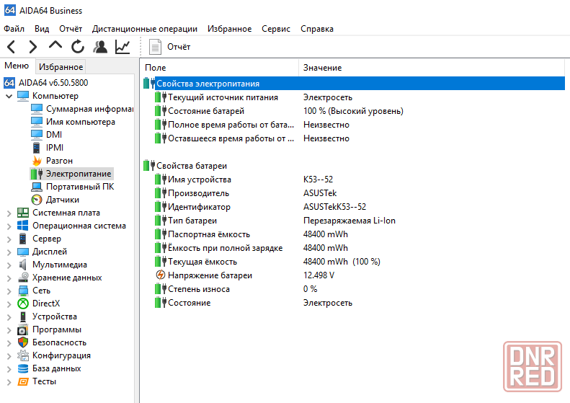Select Напряжение батареи row
Viewport: 570px width, 403px height.
tap(210, 275)
